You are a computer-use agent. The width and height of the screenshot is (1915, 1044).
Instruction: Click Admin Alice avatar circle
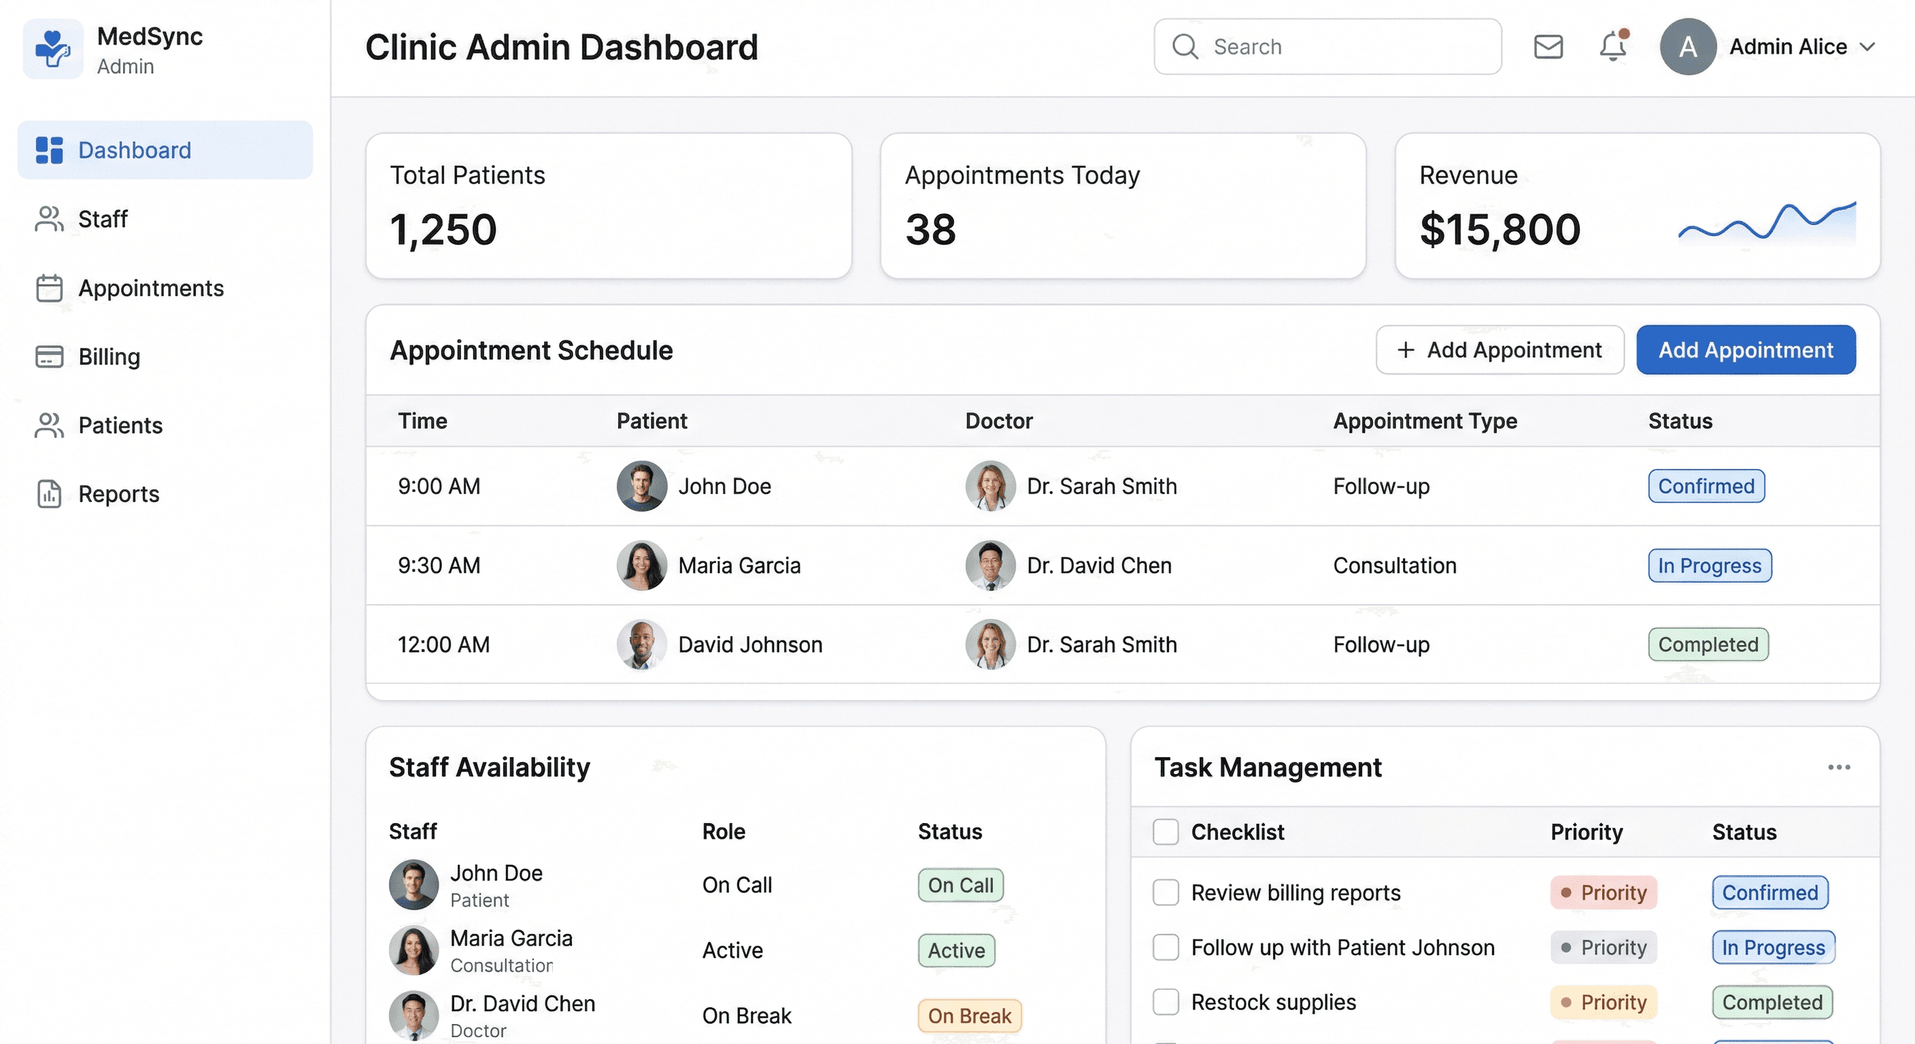tap(1687, 47)
